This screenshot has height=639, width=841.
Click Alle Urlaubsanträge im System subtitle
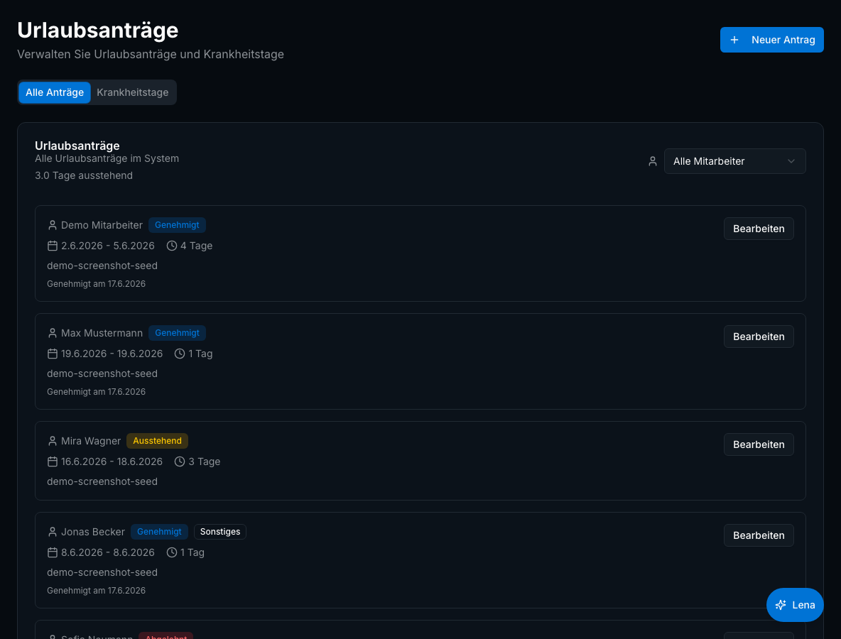(x=107, y=158)
